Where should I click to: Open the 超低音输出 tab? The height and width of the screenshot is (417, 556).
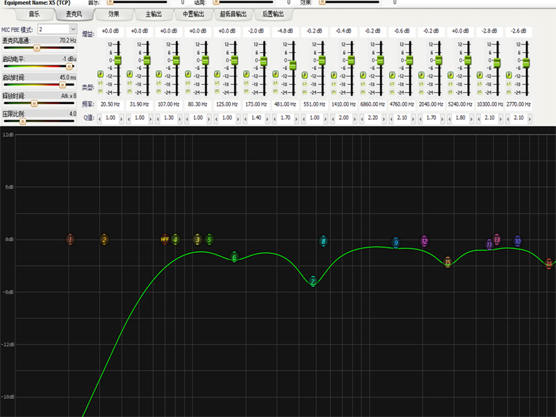coord(233,14)
